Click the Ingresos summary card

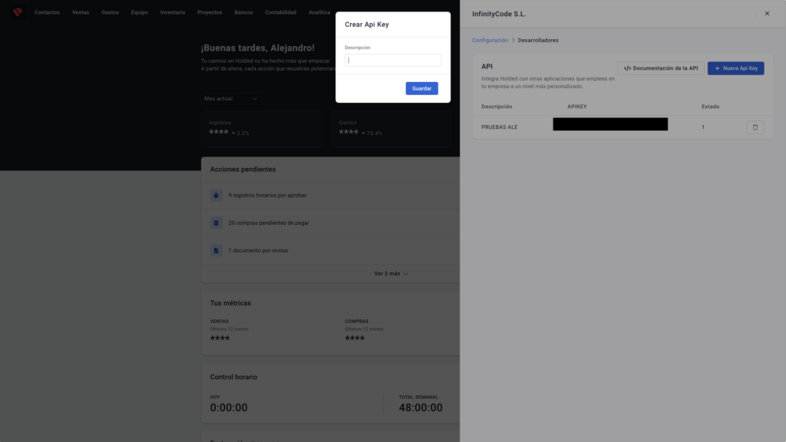tap(262, 128)
